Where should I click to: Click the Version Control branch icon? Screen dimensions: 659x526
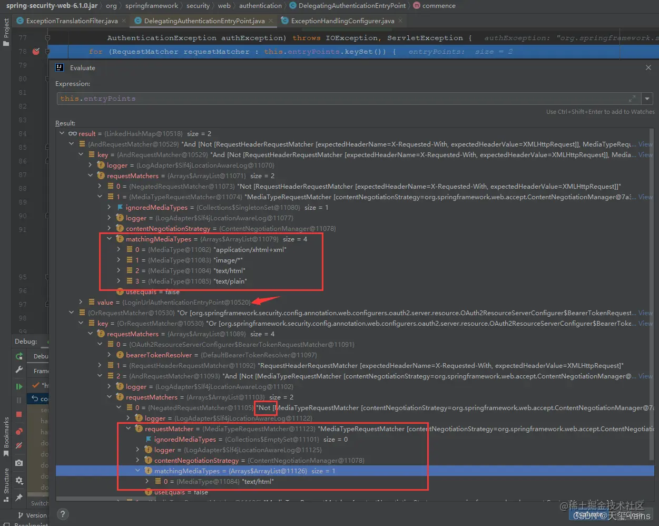(x=21, y=515)
